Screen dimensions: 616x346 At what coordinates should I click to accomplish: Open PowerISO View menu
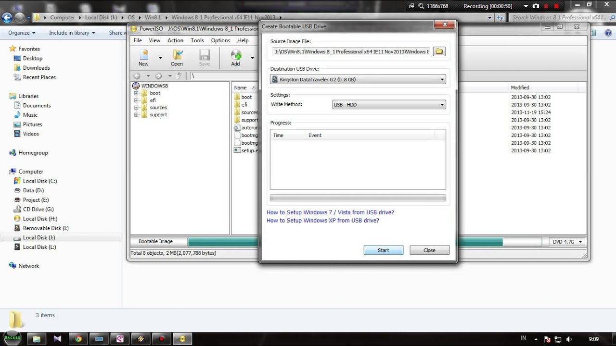click(x=154, y=40)
